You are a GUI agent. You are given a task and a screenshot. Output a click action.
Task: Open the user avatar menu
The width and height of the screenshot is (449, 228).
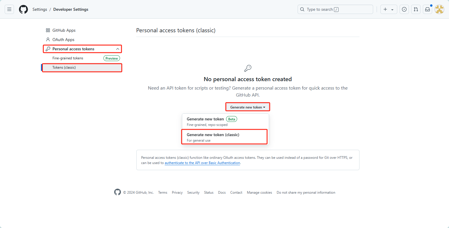439,9
